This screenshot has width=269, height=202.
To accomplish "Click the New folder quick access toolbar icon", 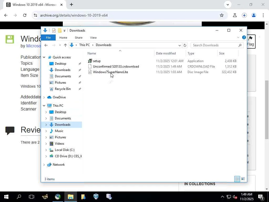I will click(60, 31).
